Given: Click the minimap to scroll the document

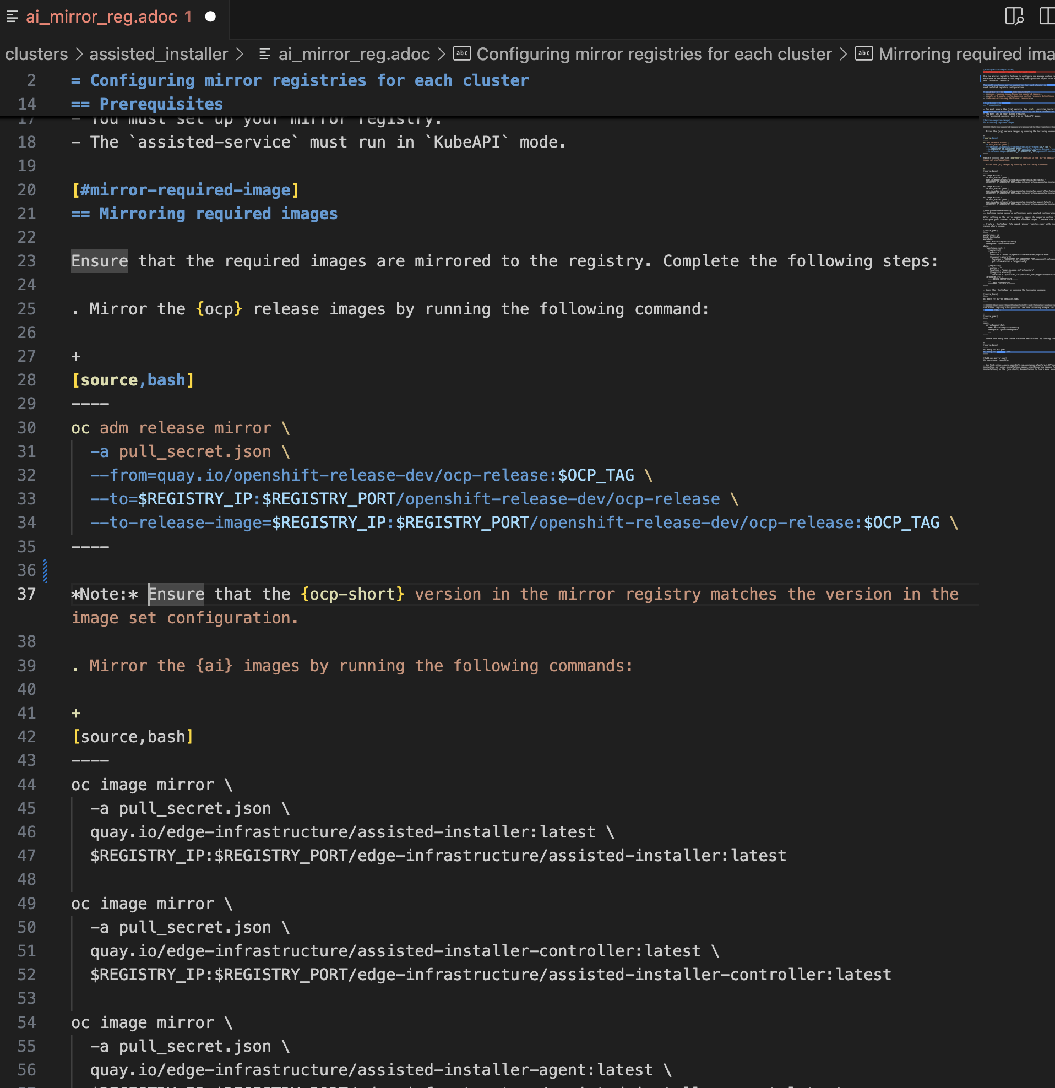Looking at the screenshot, I should point(1017,222).
